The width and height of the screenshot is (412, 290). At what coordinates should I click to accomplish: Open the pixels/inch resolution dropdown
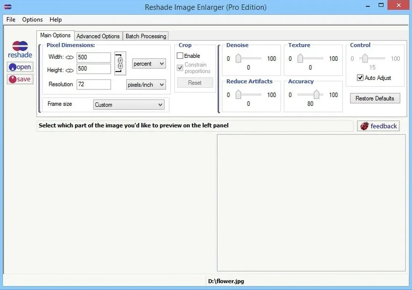coord(146,85)
